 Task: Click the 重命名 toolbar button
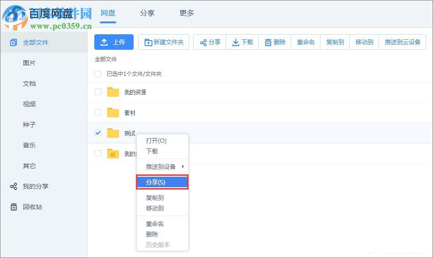coord(306,42)
